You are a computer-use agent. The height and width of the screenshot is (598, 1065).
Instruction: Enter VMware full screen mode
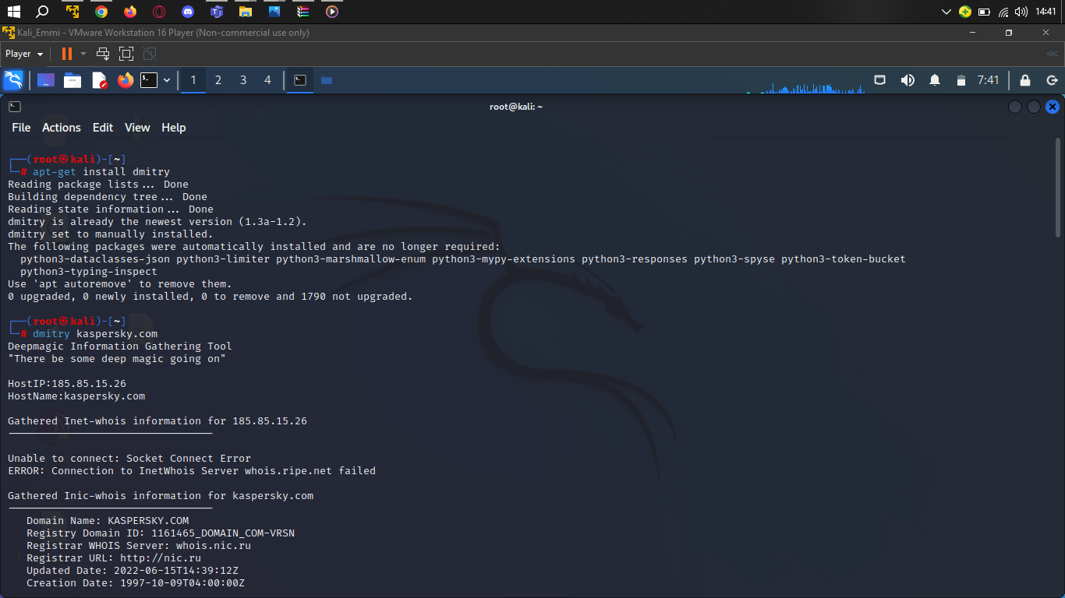(126, 54)
